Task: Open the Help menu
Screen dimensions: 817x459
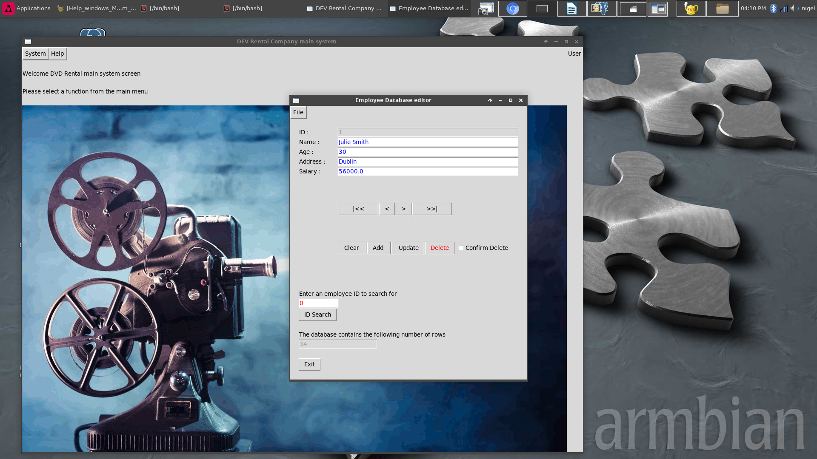Action: pos(57,54)
